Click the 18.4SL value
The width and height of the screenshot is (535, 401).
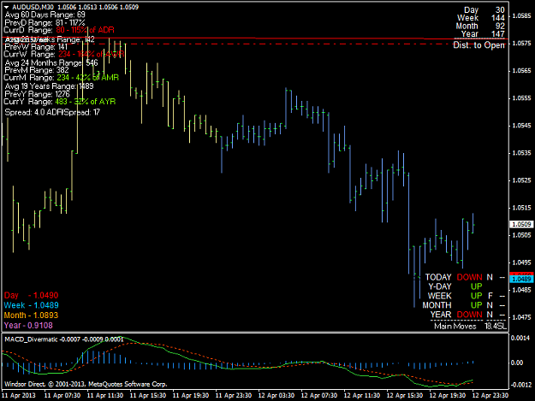tap(496, 327)
